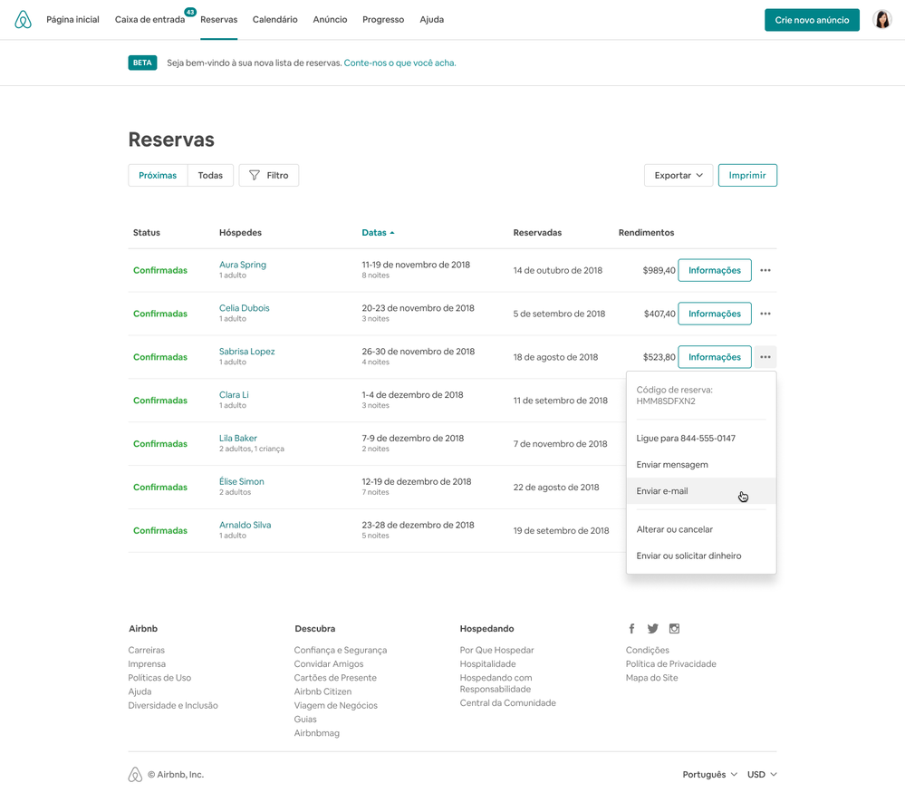
Task: Open more options for Celia Dubois reservation
Action: (765, 314)
